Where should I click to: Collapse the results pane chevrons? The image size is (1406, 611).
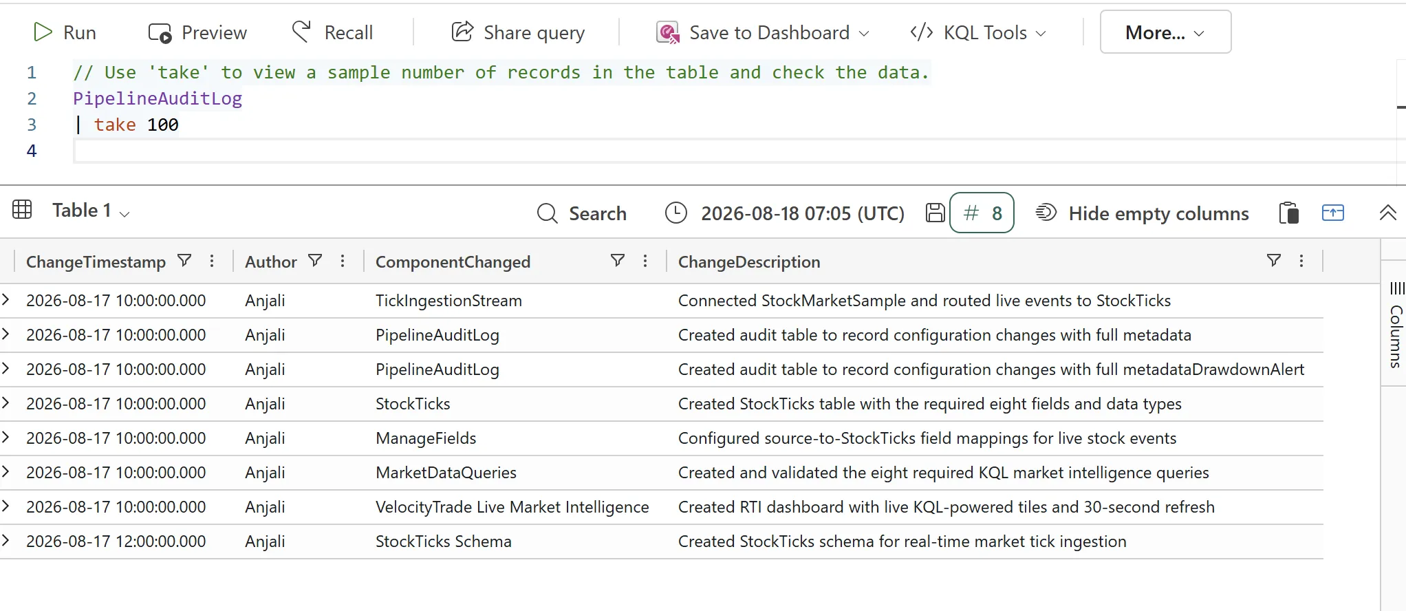(x=1388, y=213)
